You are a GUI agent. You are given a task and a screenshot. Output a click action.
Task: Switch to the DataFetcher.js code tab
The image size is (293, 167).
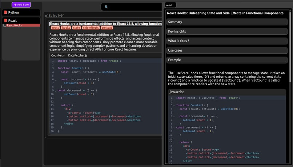tap(77, 56)
